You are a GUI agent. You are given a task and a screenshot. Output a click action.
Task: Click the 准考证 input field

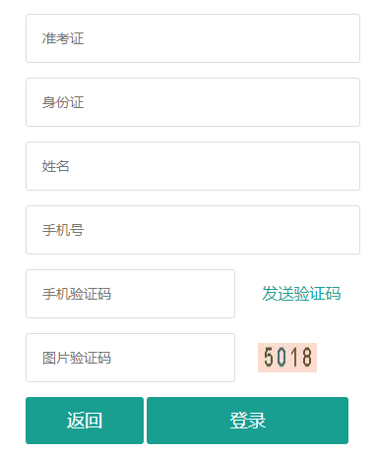coord(193,38)
